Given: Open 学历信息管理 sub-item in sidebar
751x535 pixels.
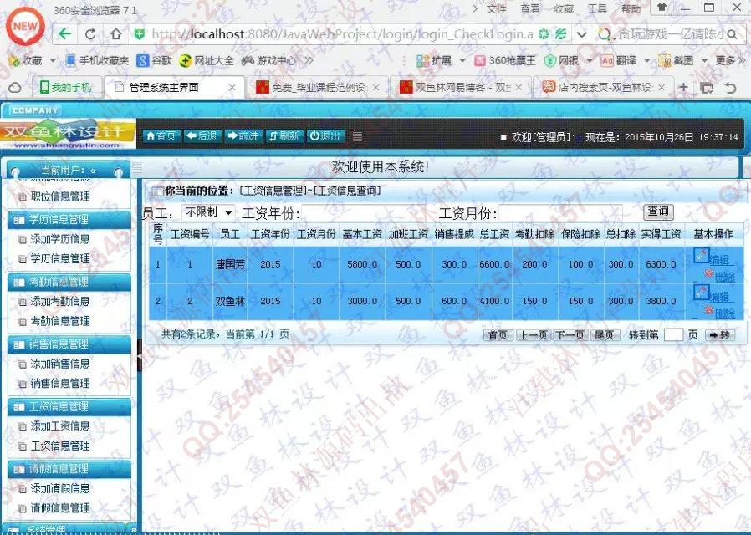Looking at the screenshot, I should pyautogui.click(x=60, y=258).
